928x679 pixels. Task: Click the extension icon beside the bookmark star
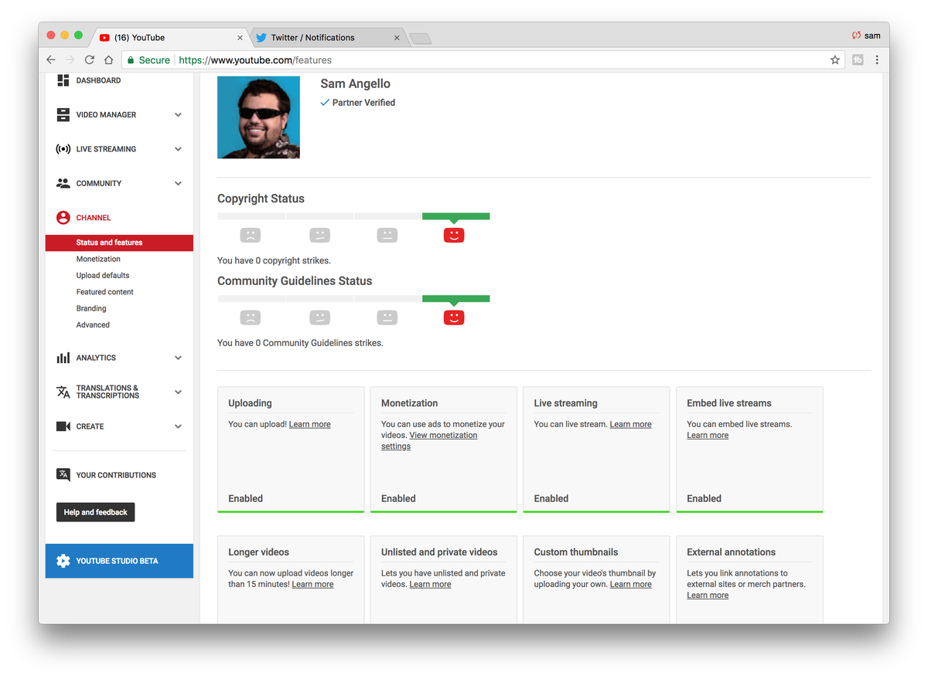[858, 59]
